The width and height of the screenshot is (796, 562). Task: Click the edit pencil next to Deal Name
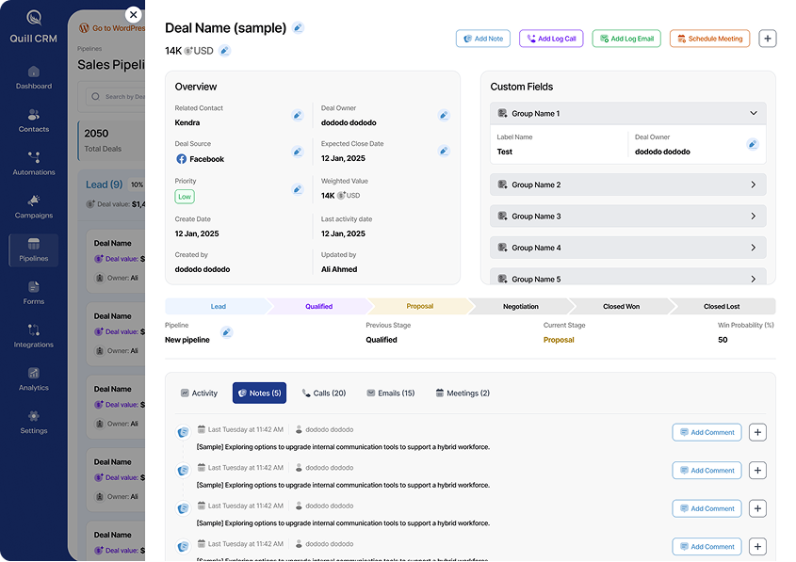(x=298, y=28)
